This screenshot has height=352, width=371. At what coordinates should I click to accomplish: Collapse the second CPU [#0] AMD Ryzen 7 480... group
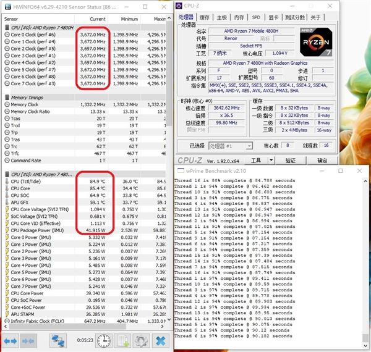click(x=7, y=175)
